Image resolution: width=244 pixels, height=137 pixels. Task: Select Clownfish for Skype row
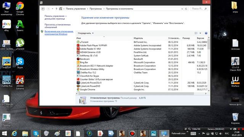pos(141,76)
